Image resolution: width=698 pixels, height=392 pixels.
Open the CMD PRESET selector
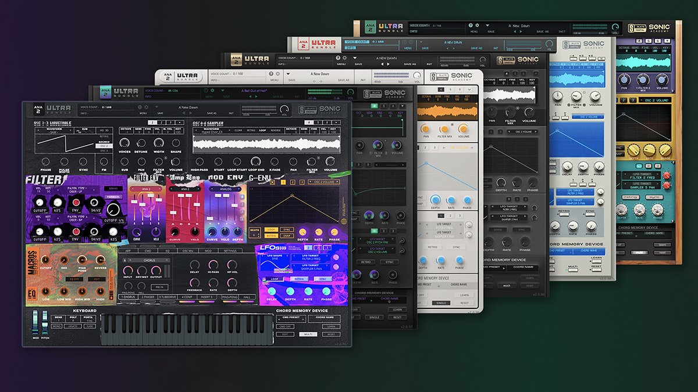click(292, 318)
